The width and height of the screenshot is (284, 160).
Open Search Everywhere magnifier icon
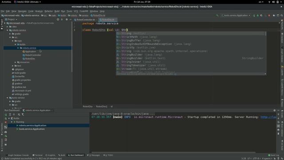pyautogui.click(x=282, y=16)
